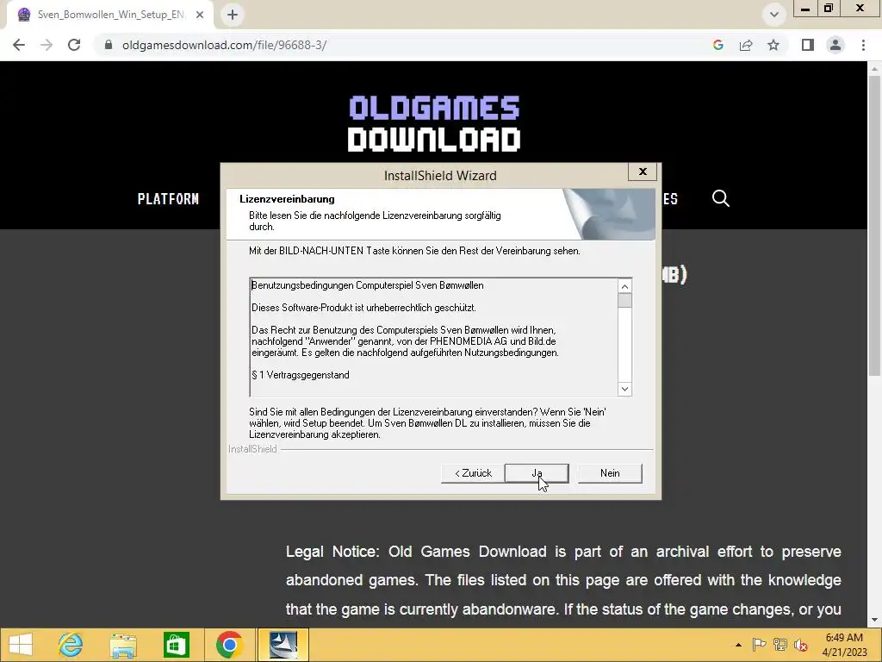Click the browser back arrow

coord(19,45)
